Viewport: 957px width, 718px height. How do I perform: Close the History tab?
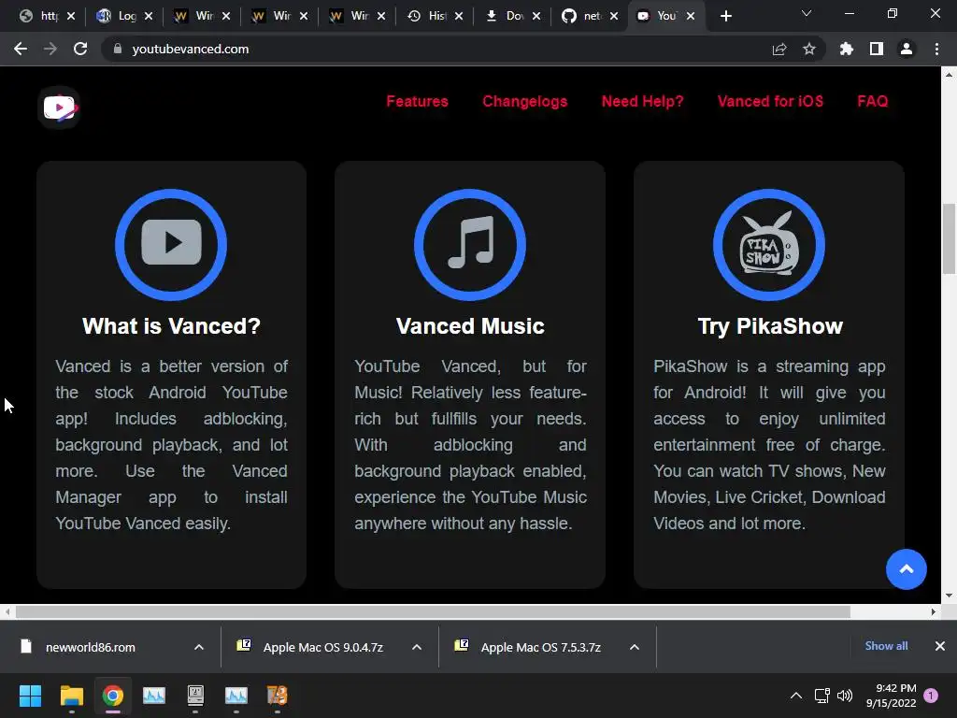(x=459, y=16)
